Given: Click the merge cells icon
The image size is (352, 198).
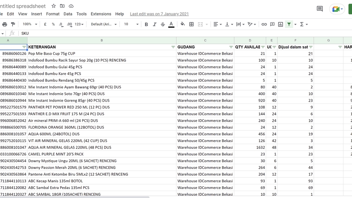Looking at the screenshot, I should pos(200,24).
